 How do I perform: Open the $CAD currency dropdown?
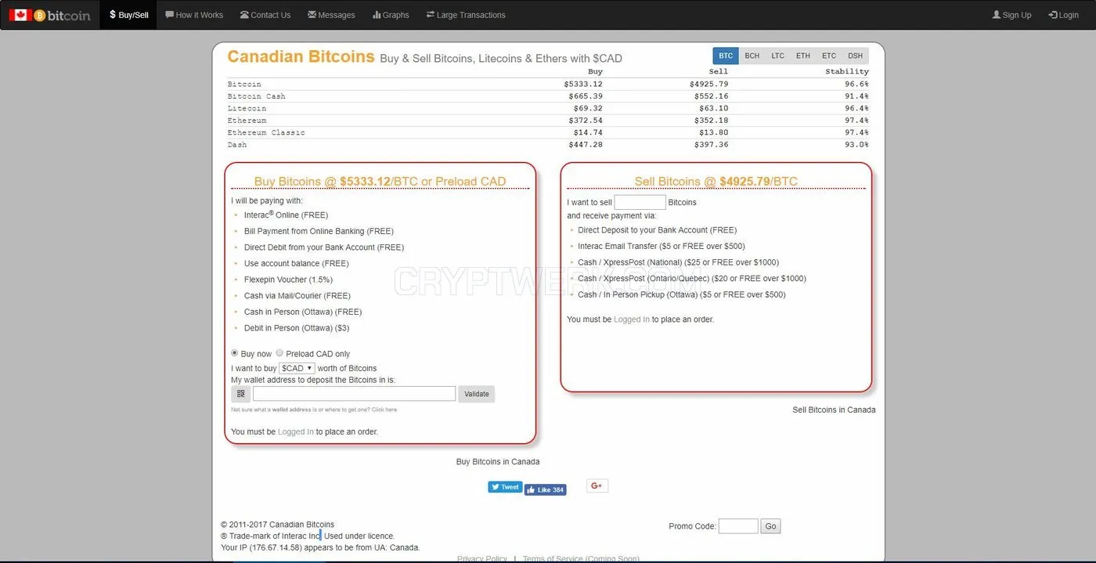(x=297, y=368)
